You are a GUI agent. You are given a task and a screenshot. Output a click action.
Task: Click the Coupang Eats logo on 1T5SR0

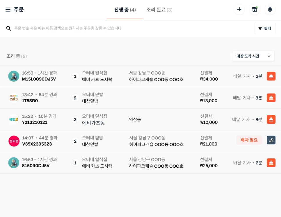14,98
